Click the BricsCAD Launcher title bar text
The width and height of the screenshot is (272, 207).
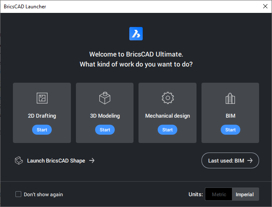point(25,7)
